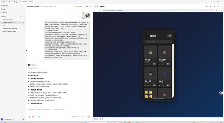Click the search field in phone app
Viewport: 224px width, 123px height.
pyautogui.click(x=158, y=42)
